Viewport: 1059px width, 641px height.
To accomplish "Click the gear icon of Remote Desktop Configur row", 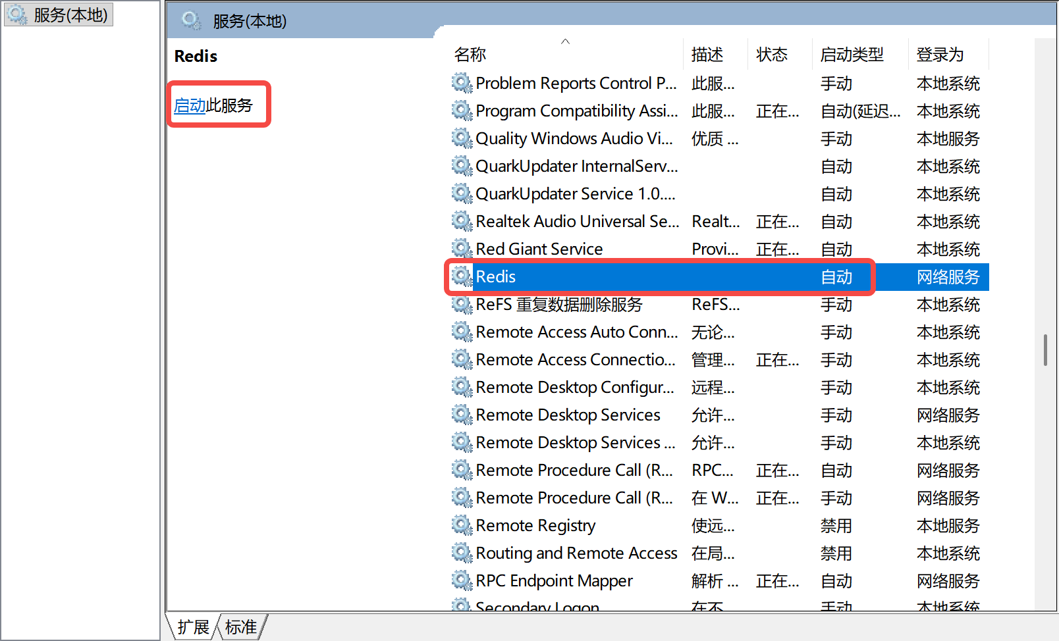I will click(462, 388).
